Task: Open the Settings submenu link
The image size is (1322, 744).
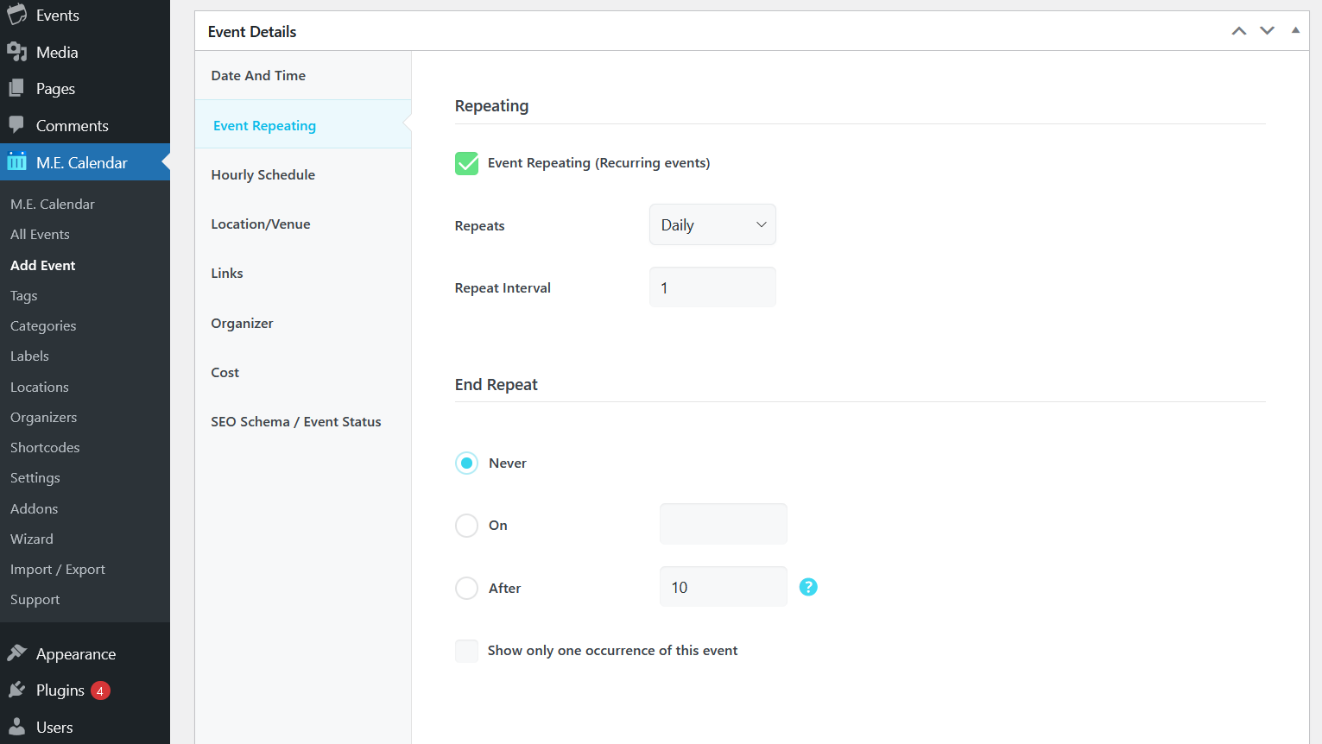Action: click(x=35, y=477)
